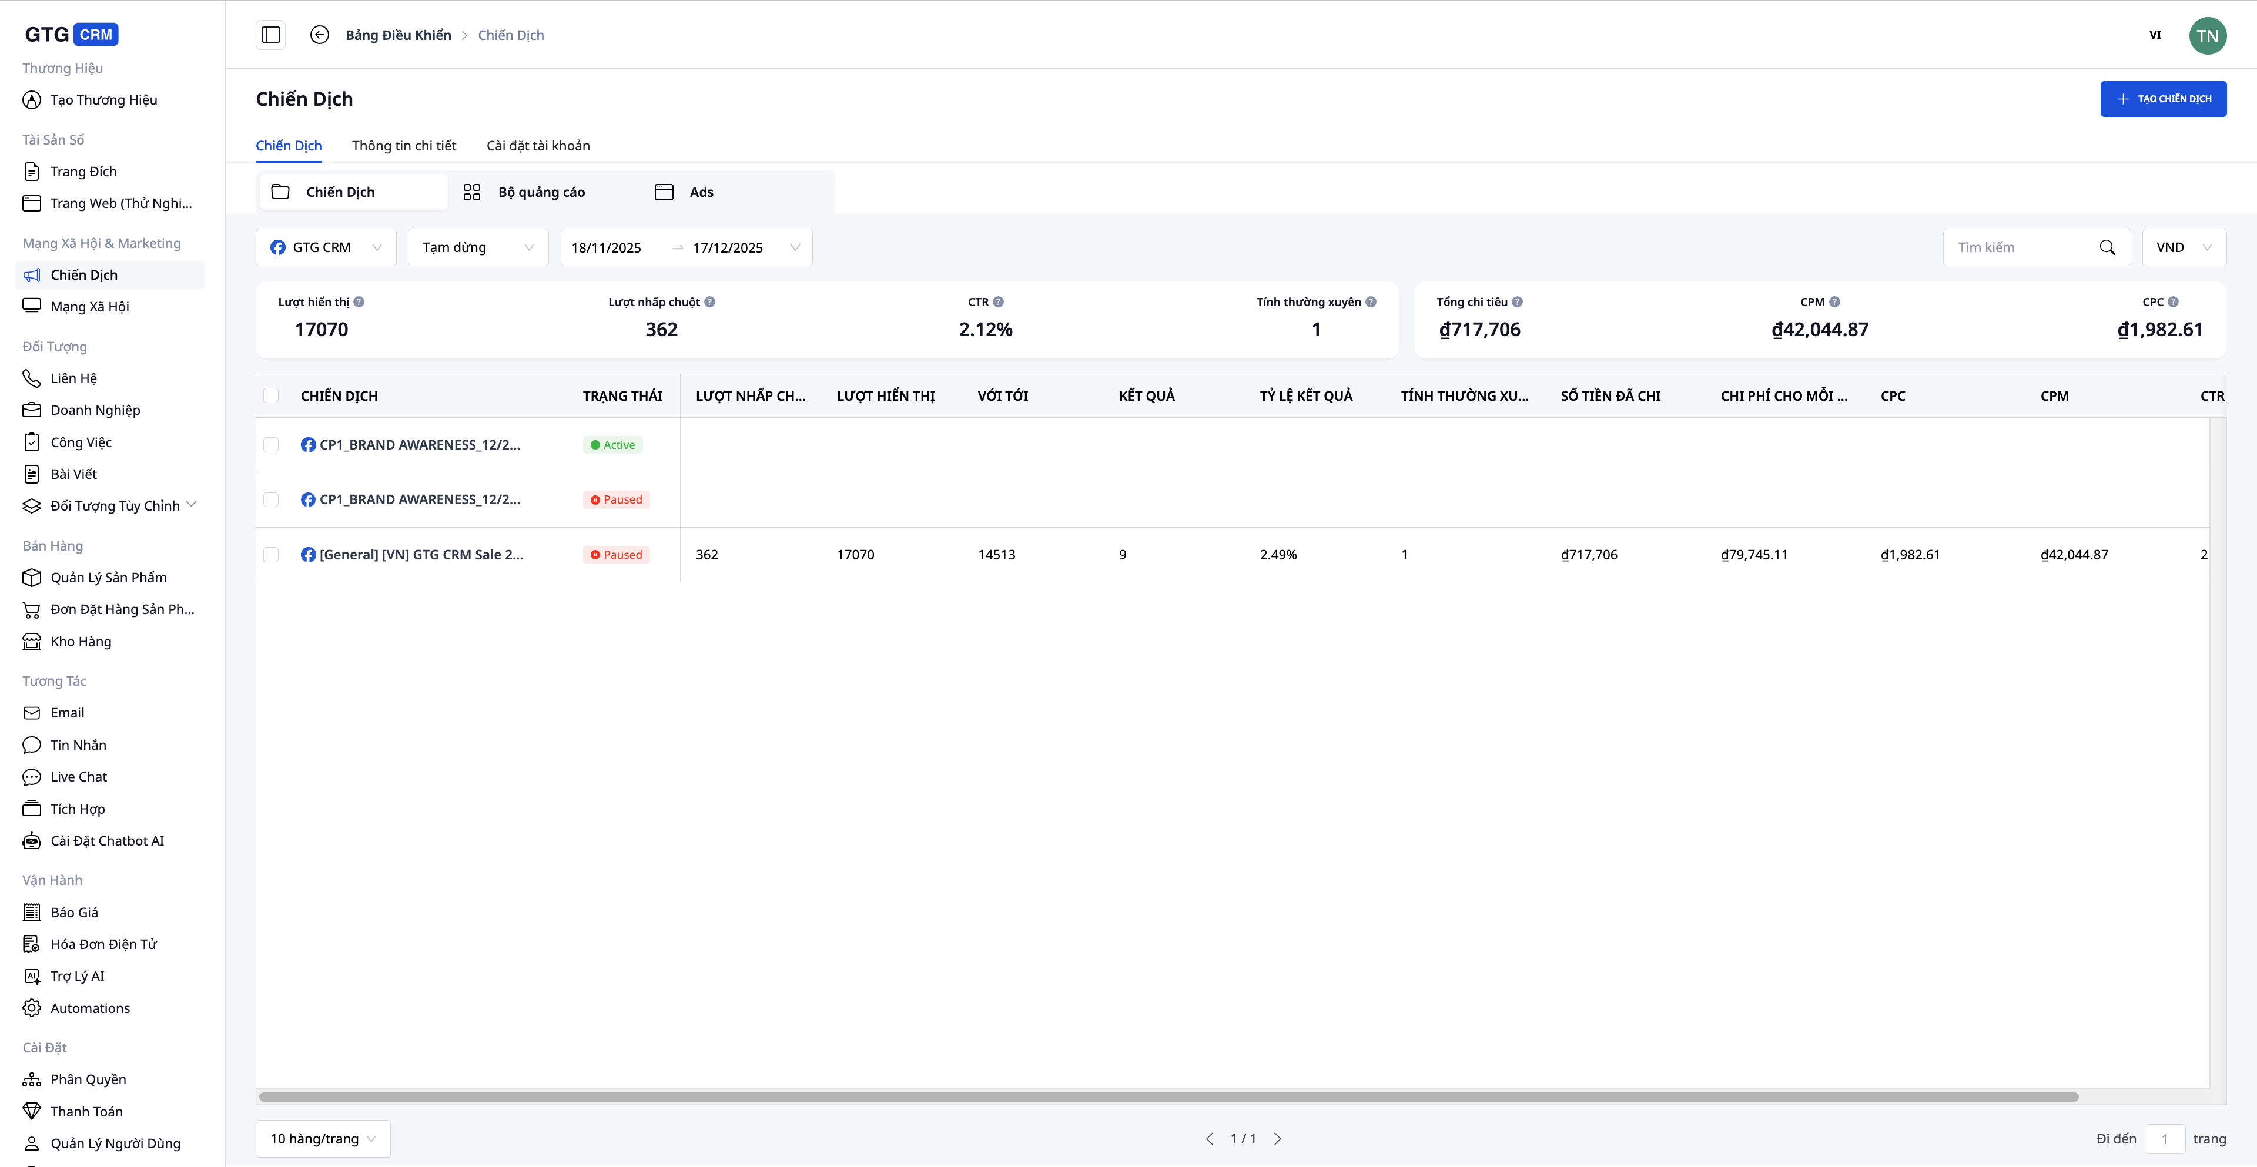Open Cài Đặt Chatbot AI

coord(107,841)
